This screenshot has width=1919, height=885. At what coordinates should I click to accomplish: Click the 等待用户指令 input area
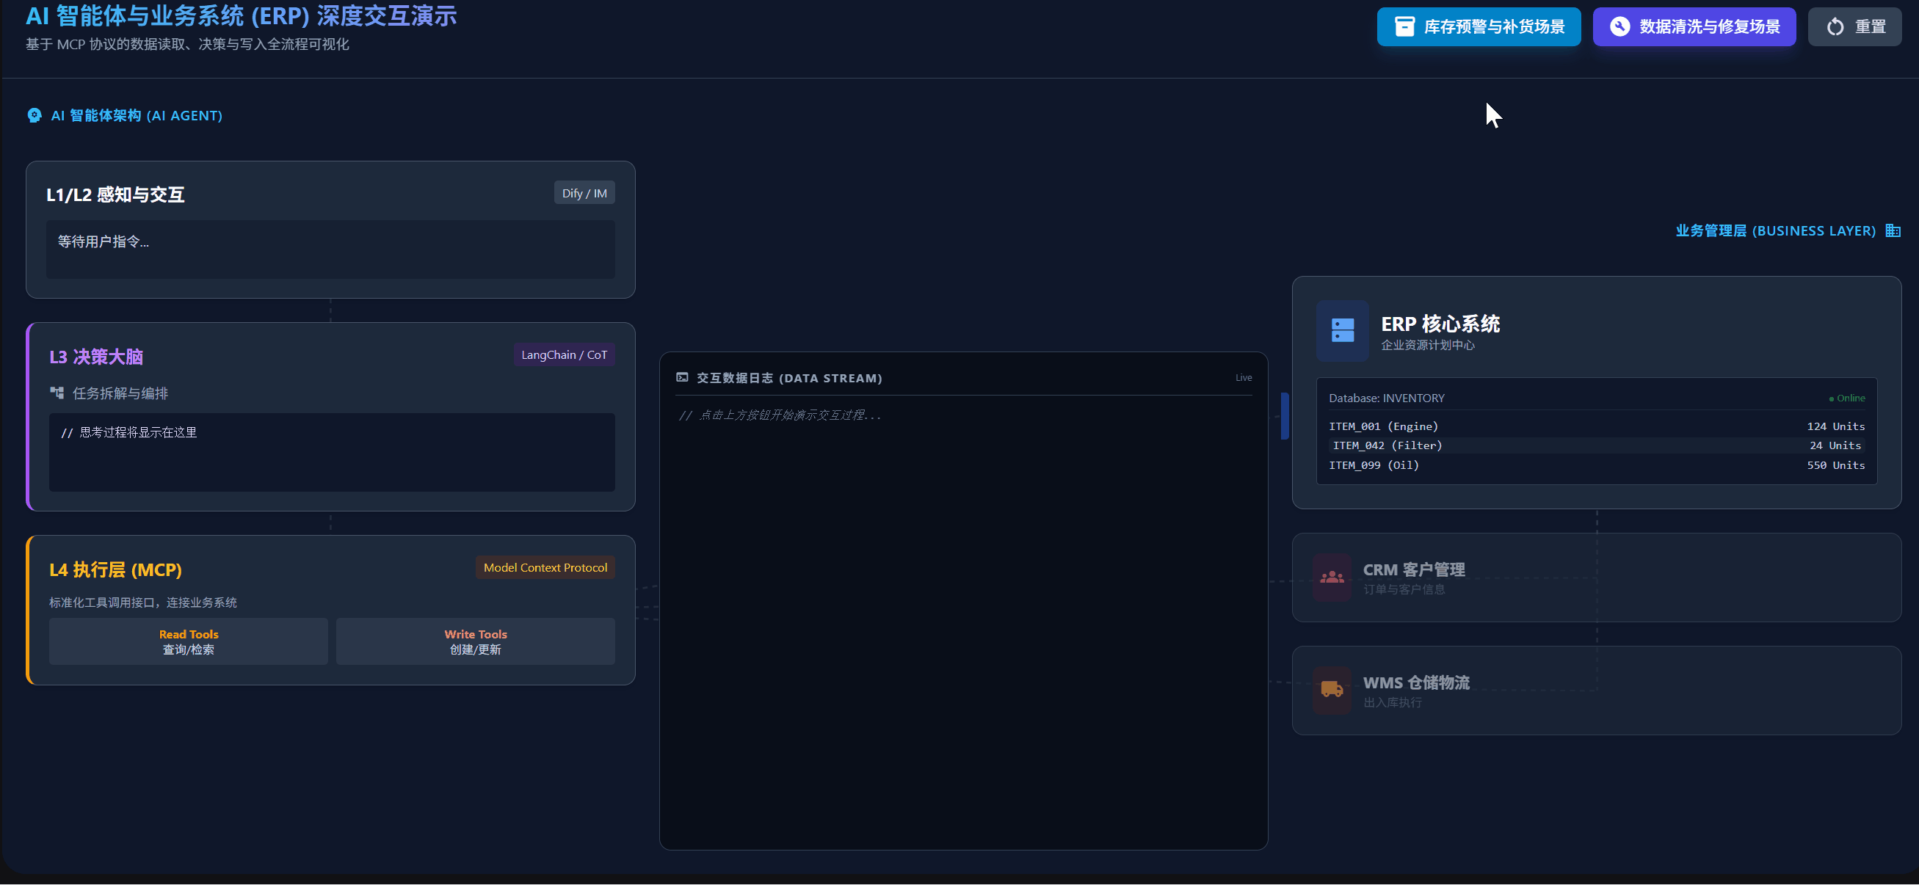click(x=330, y=250)
